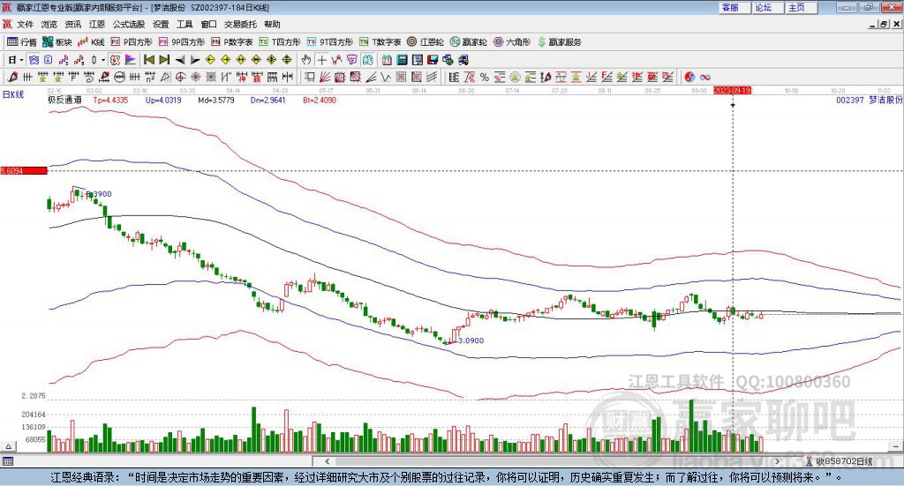Open the 公式选股 menu
904x486 pixels.
point(129,24)
